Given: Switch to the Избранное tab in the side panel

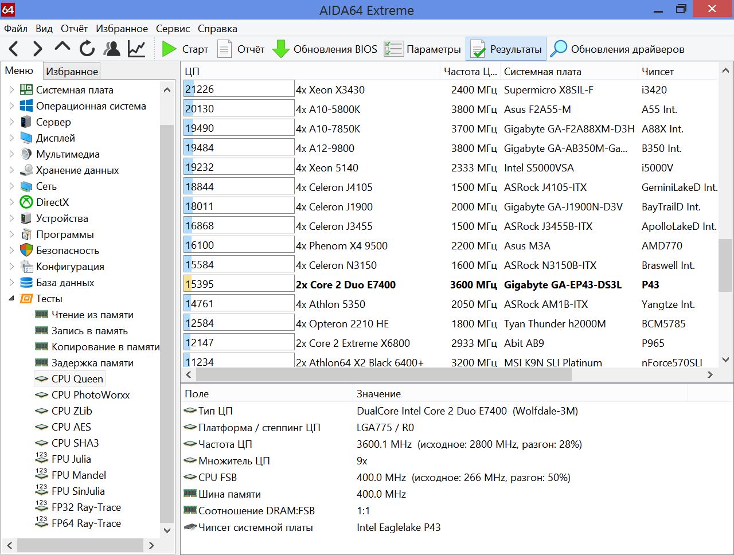Looking at the screenshot, I should pyautogui.click(x=72, y=71).
